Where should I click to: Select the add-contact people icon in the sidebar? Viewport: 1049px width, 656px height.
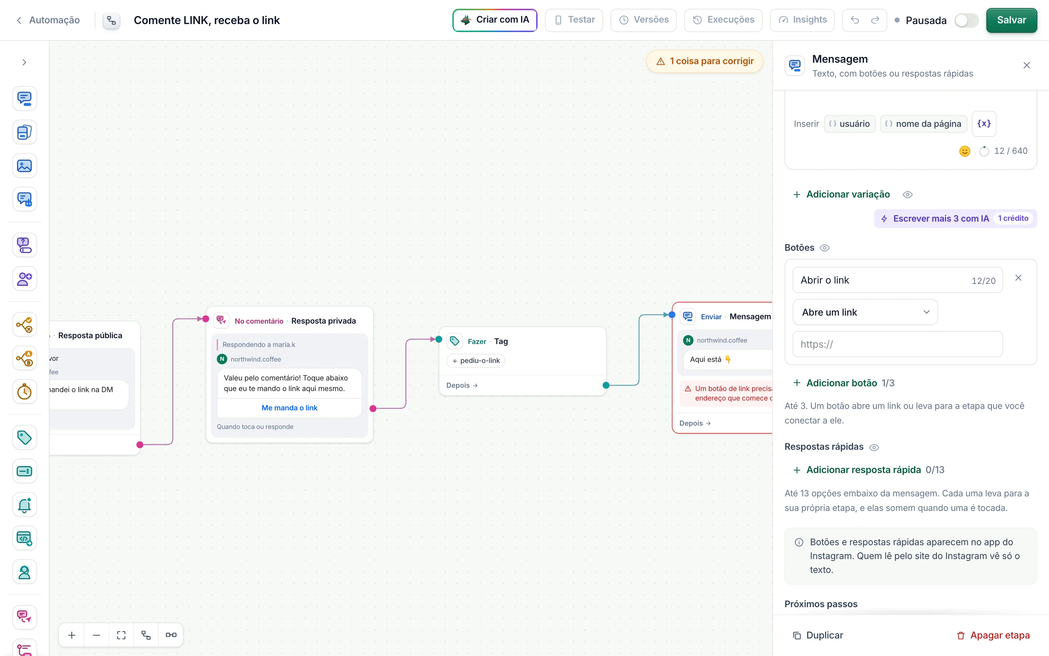[x=24, y=278]
